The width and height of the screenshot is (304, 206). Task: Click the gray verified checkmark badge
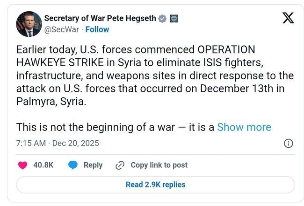point(162,19)
